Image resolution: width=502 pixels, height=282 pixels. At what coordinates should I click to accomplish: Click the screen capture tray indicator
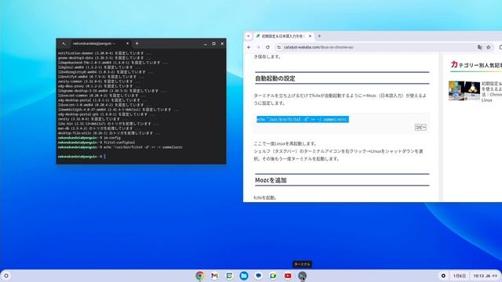(443, 276)
